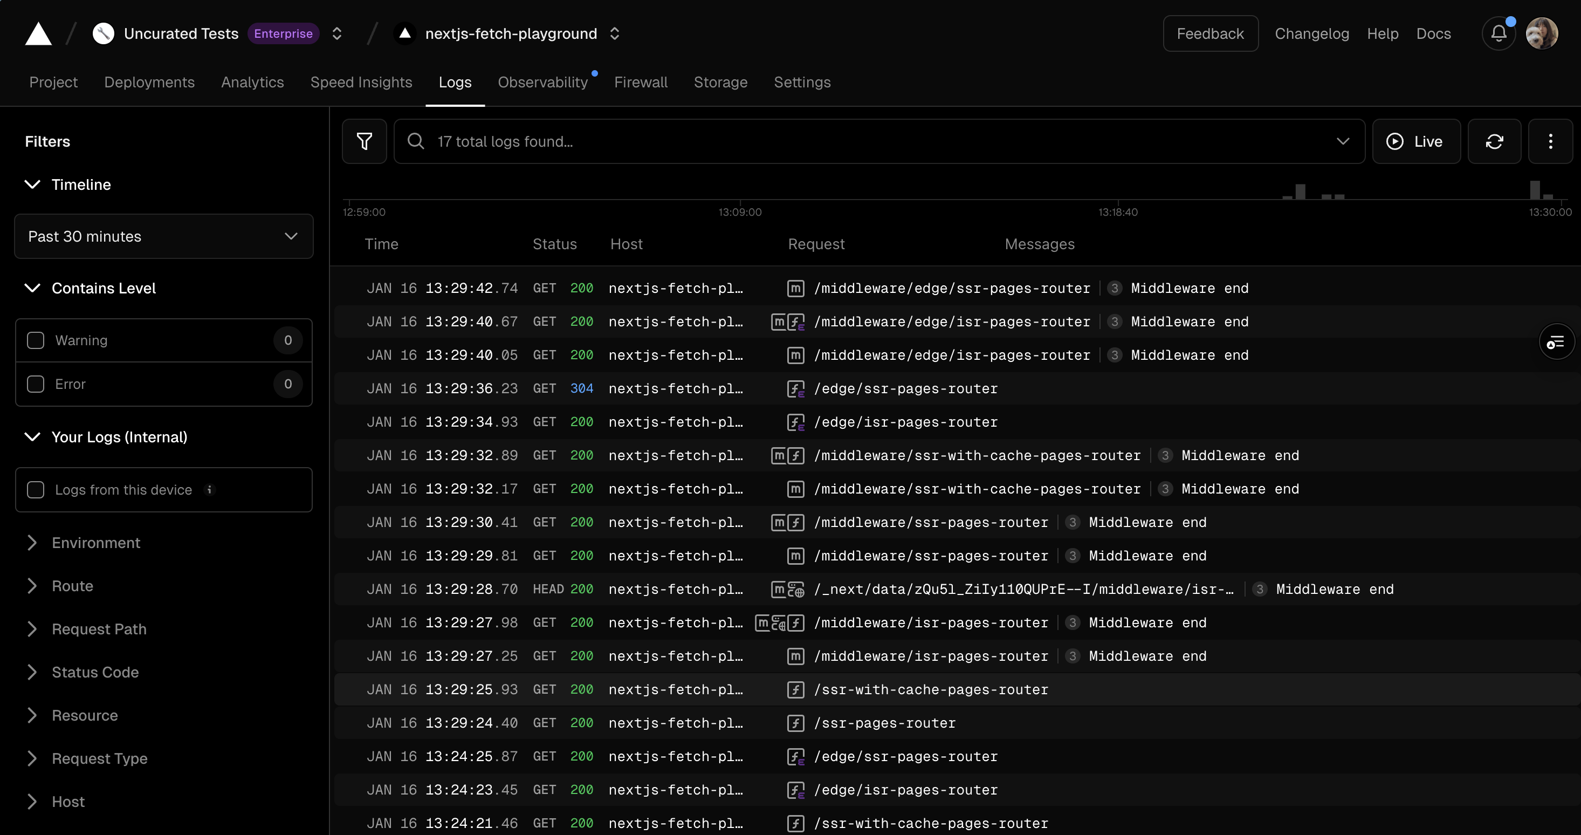Click function icon on 13:29:25.93 row

(x=795, y=689)
